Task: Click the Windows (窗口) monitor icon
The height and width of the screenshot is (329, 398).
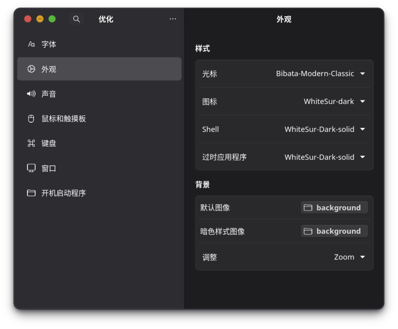Action: click(x=31, y=168)
